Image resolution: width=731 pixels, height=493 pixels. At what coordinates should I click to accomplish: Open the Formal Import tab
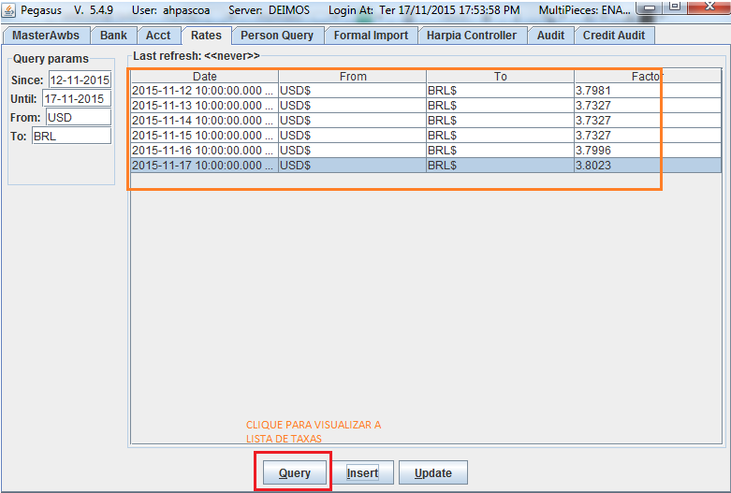click(371, 36)
